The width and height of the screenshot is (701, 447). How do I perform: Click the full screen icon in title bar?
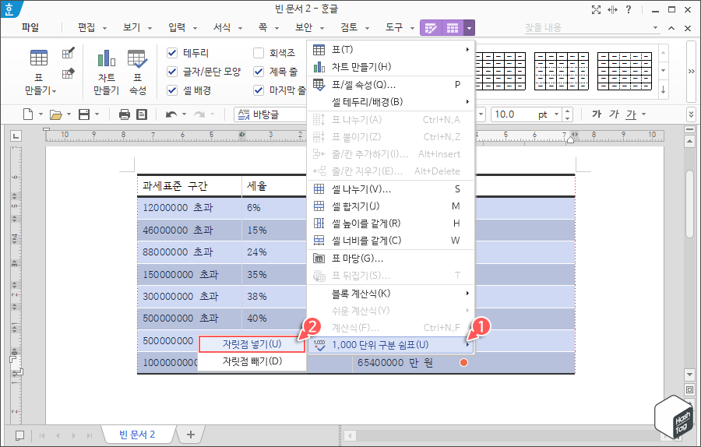click(596, 10)
